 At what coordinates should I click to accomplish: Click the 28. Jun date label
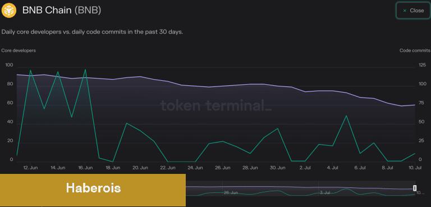click(x=250, y=167)
